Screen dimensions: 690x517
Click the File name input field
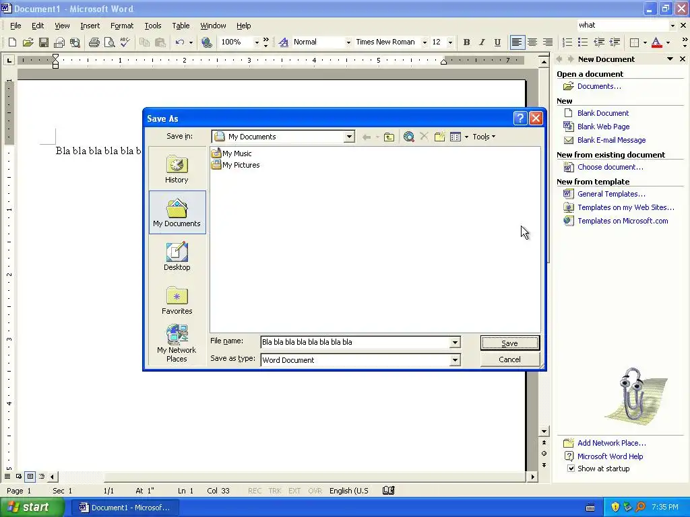click(354, 342)
